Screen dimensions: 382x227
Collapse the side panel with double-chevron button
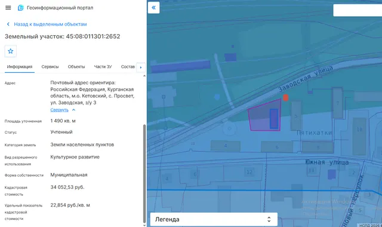pyautogui.click(x=154, y=8)
